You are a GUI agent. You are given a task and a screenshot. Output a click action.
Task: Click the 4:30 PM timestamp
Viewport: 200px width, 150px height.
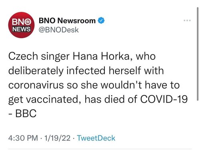click(x=23, y=138)
